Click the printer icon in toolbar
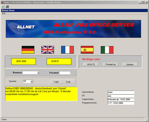The height and width of the screenshot is (122, 149). point(7,7)
